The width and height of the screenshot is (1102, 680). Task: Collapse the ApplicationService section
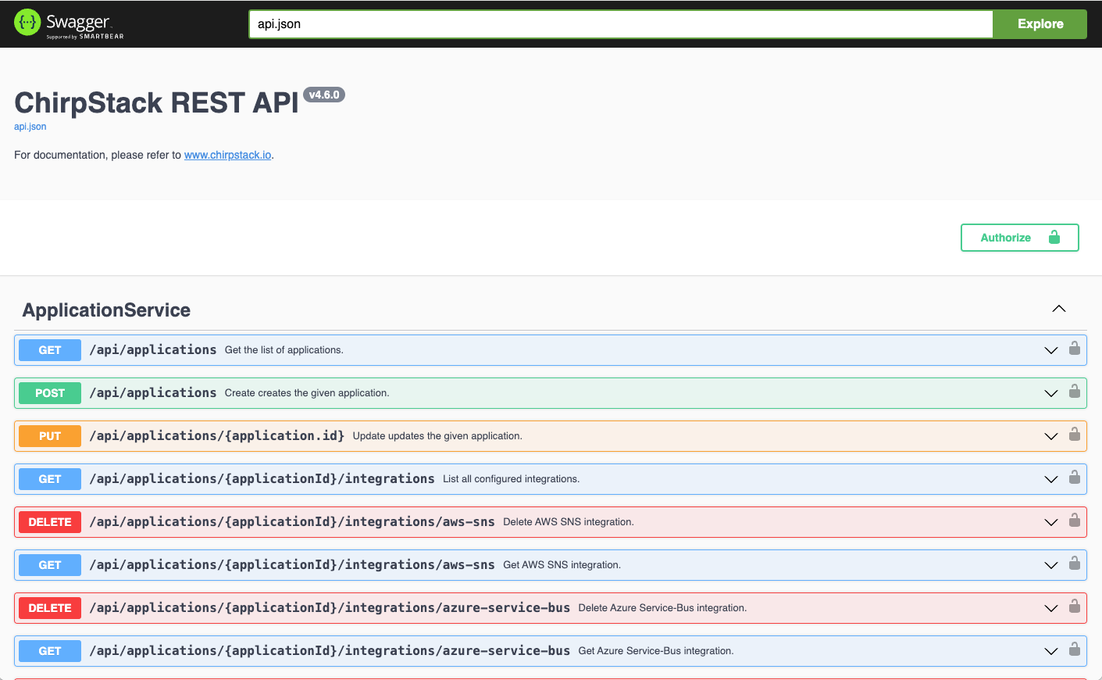(x=1059, y=309)
